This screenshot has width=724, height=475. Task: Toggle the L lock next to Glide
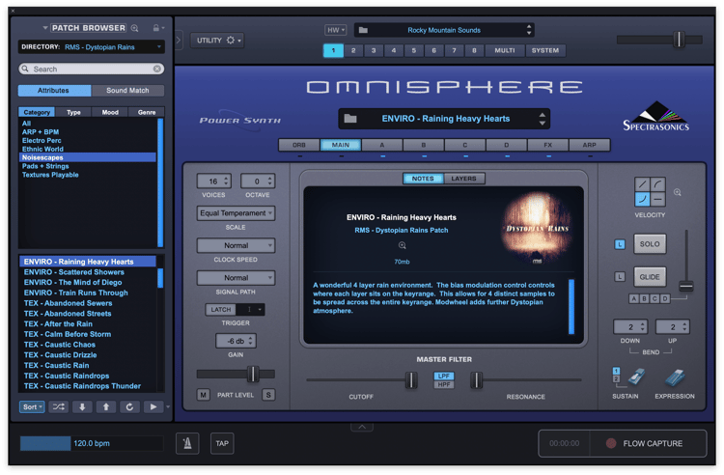click(620, 277)
